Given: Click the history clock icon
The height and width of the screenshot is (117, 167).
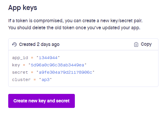Looking at the screenshot, I should point(14,44).
